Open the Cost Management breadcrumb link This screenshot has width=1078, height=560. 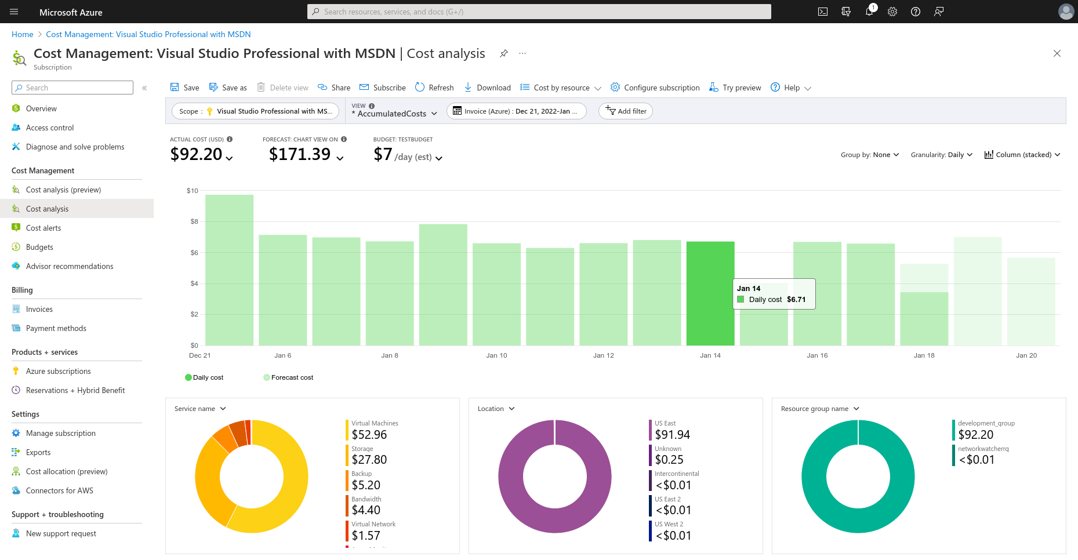(x=148, y=34)
